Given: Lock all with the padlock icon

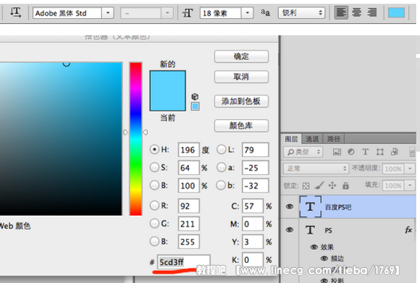Looking at the screenshot, I should click(346, 185).
